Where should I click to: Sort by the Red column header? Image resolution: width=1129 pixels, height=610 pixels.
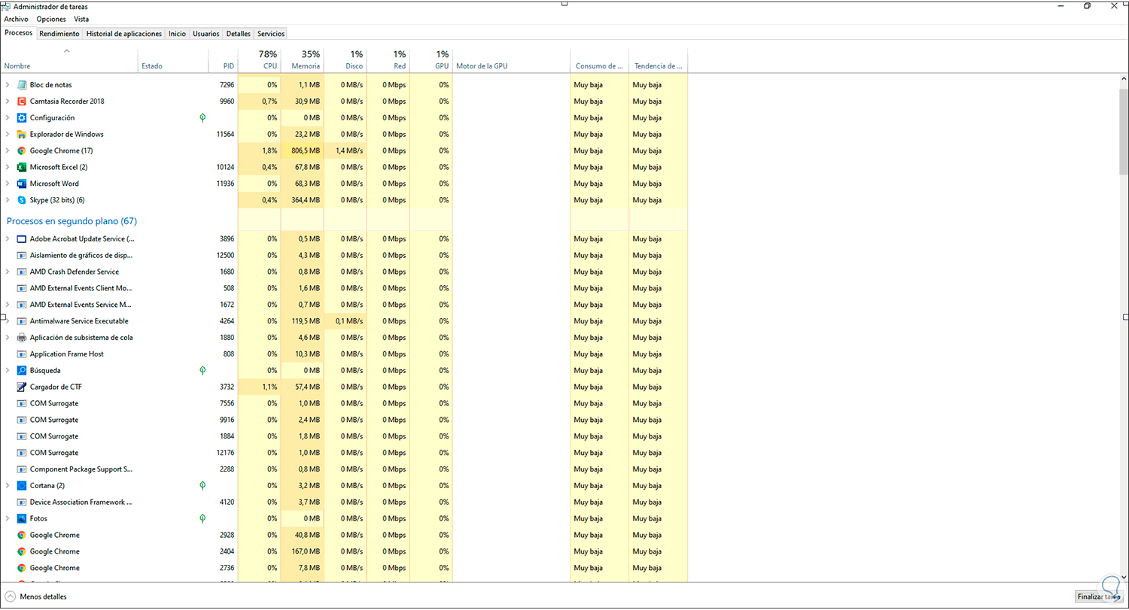pos(388,60)
